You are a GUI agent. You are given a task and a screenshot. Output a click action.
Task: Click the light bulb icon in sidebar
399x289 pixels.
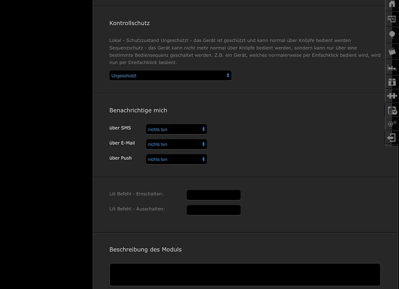click(x=392, y=35)
